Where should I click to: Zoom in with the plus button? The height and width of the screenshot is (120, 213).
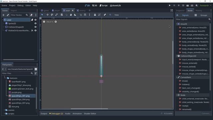tap(56, 22)
